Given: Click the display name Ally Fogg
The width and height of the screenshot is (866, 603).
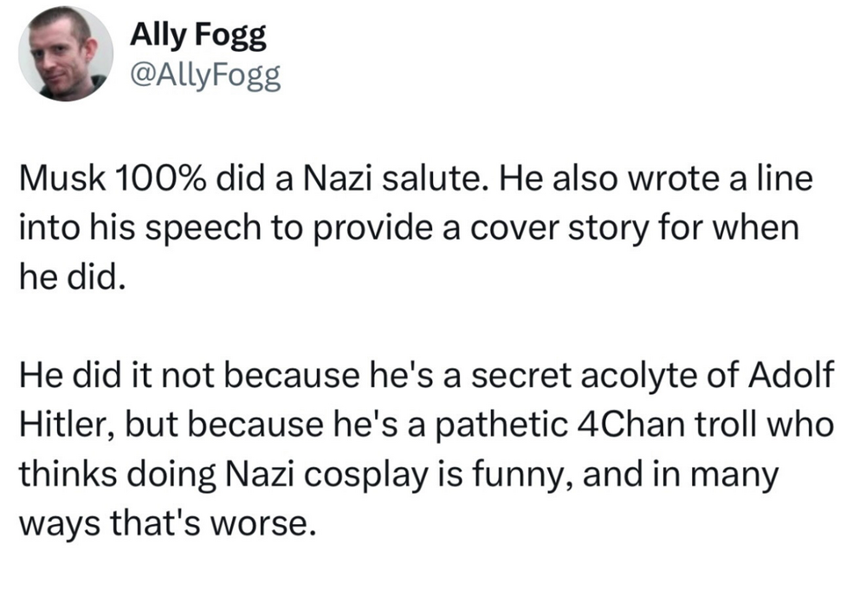Looking at the screenshot, I should (x=198, y=36).
